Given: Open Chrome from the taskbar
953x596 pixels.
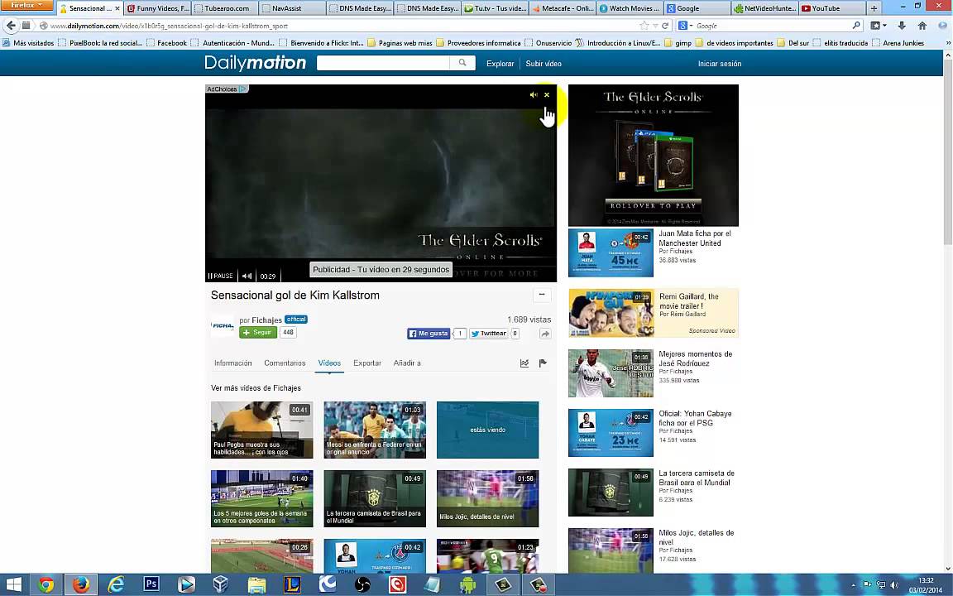Looking at the screenshot, I should point(46,585).
